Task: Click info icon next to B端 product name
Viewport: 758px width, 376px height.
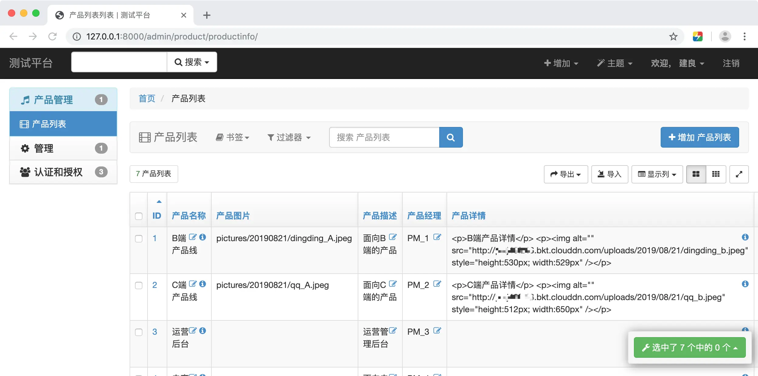Action: click(203, 237)
